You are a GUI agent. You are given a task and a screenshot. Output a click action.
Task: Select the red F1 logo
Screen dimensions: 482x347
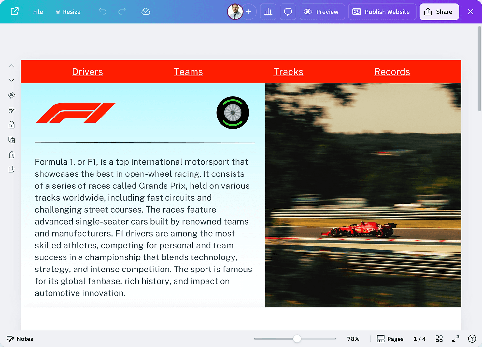coord(76,113)
